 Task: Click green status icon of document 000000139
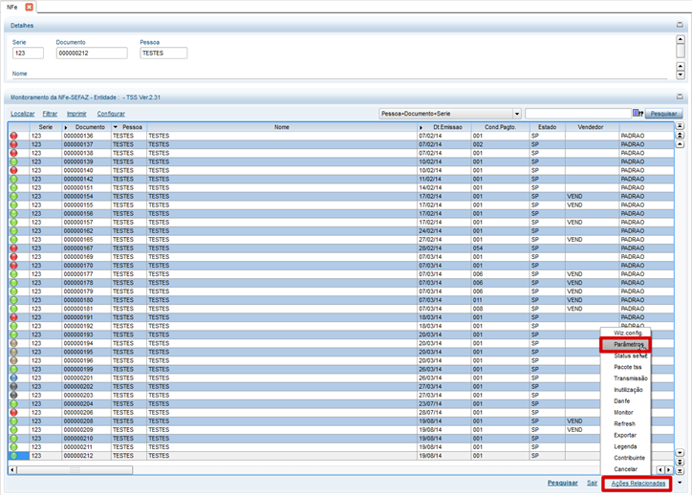pos(13,161)
